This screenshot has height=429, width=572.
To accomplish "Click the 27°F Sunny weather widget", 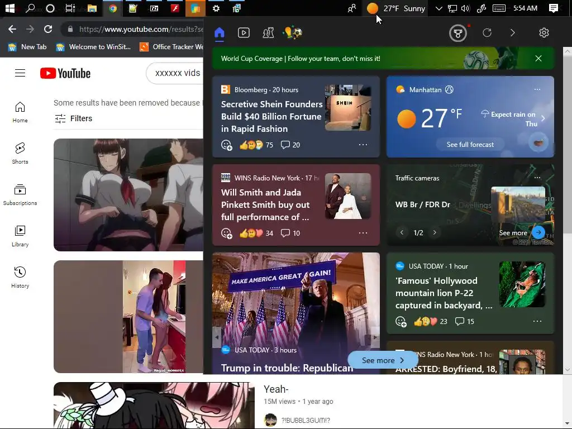I will [396, 8].
